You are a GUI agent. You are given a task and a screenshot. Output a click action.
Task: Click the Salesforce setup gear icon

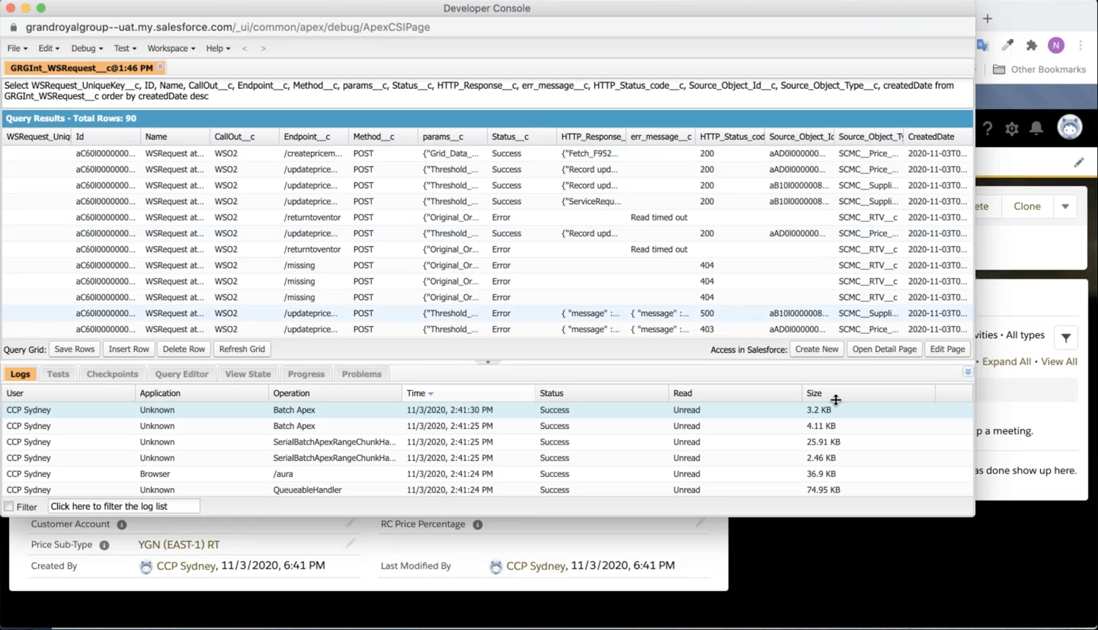tap(1012, 128)
